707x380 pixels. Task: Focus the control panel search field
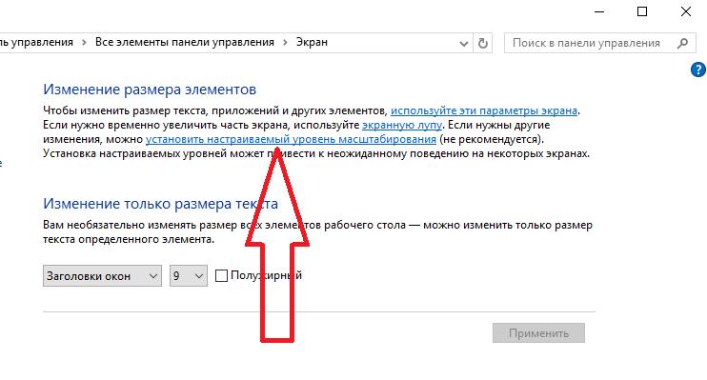[599, 43]
